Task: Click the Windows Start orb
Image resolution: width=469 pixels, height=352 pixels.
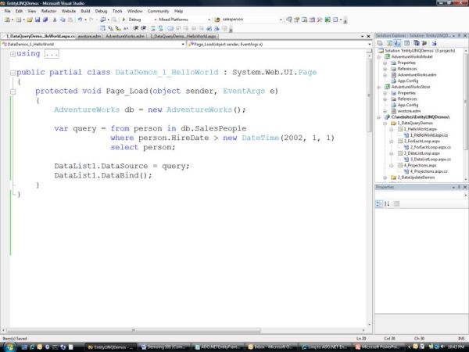Action: tap(9, 347)
